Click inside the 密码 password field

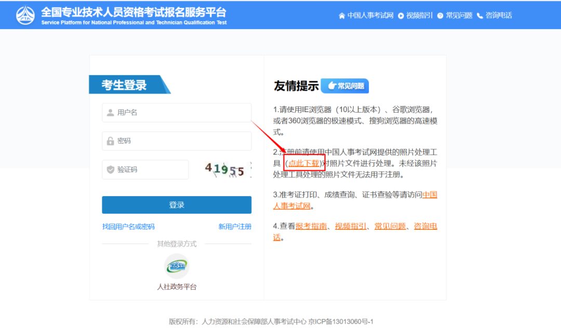177,141
